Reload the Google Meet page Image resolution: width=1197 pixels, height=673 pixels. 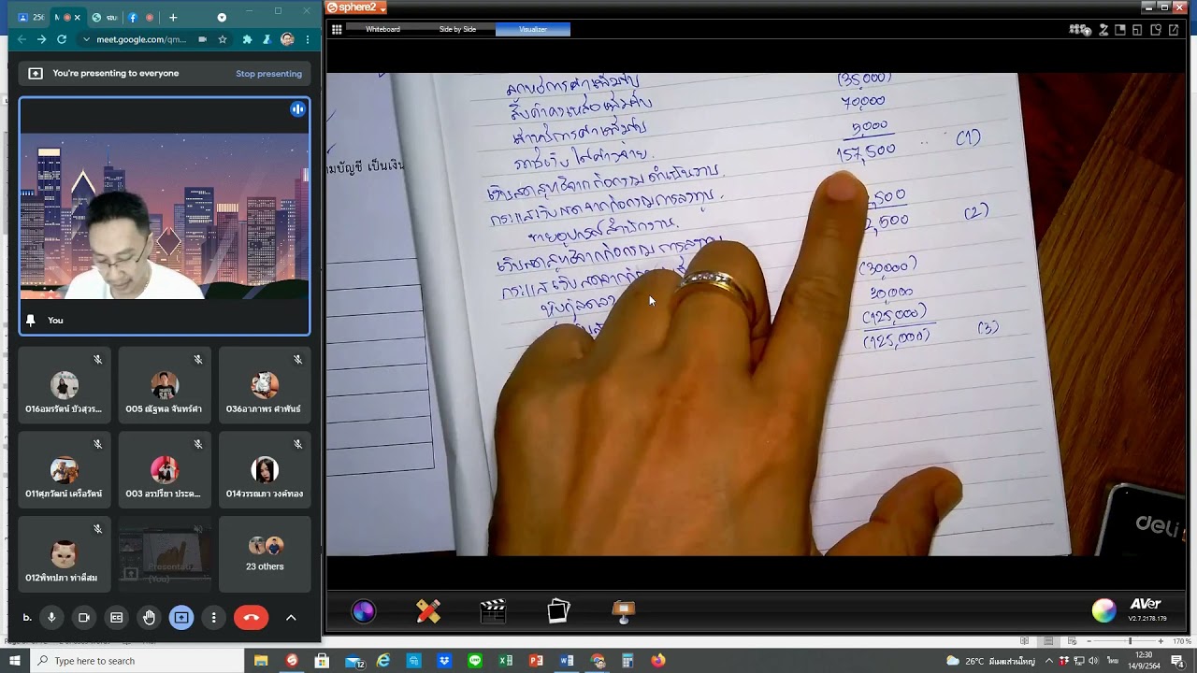tap(62, 39)
